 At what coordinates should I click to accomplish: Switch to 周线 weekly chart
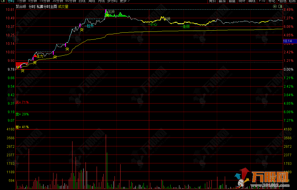tap(92, 1)
